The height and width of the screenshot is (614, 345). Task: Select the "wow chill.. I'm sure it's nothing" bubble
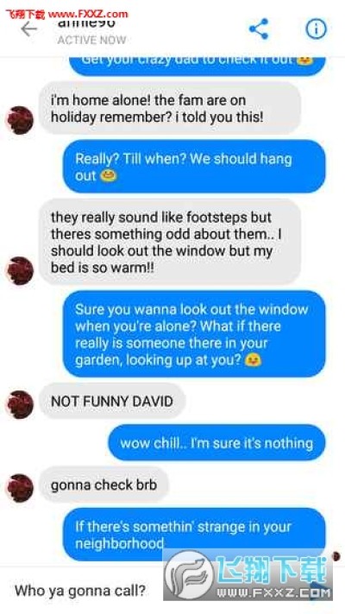(216, 443)
